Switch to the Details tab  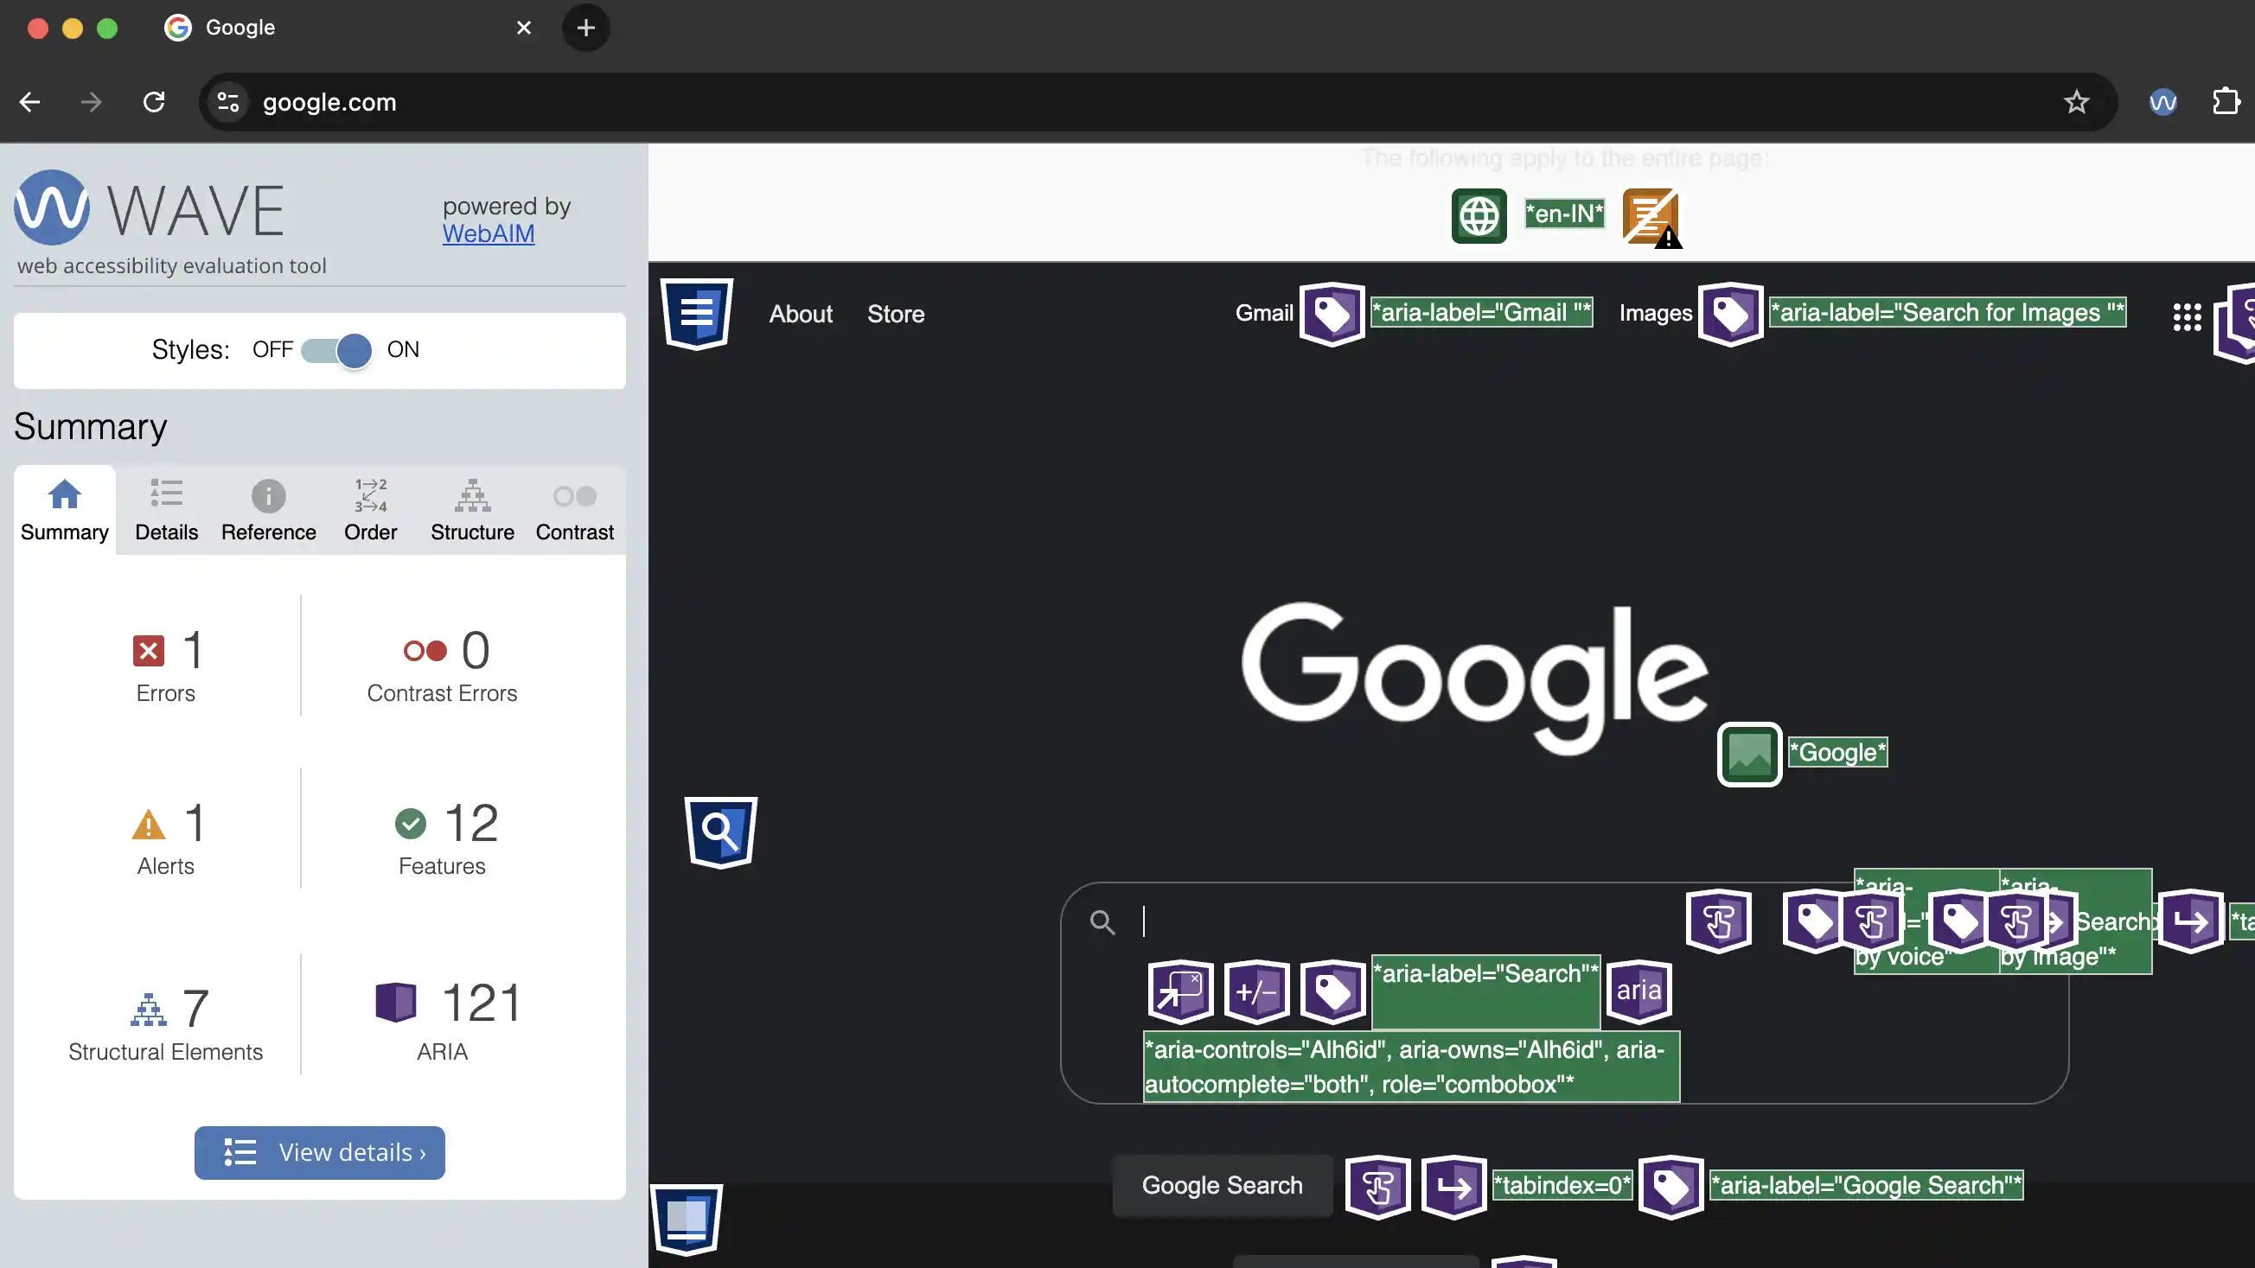pos(166,510)
